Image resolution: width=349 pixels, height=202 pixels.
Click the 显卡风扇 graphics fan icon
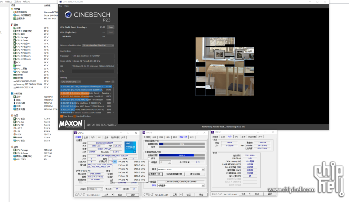coord(15,109)
